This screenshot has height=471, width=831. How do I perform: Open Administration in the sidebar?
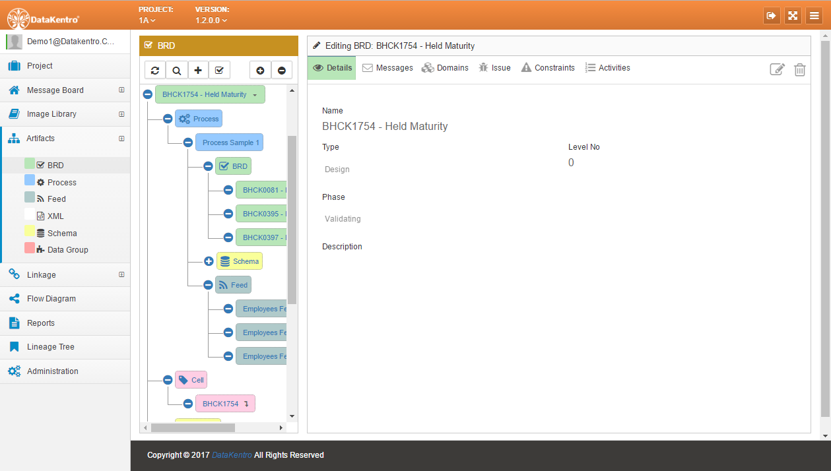[x=65, y=371]
